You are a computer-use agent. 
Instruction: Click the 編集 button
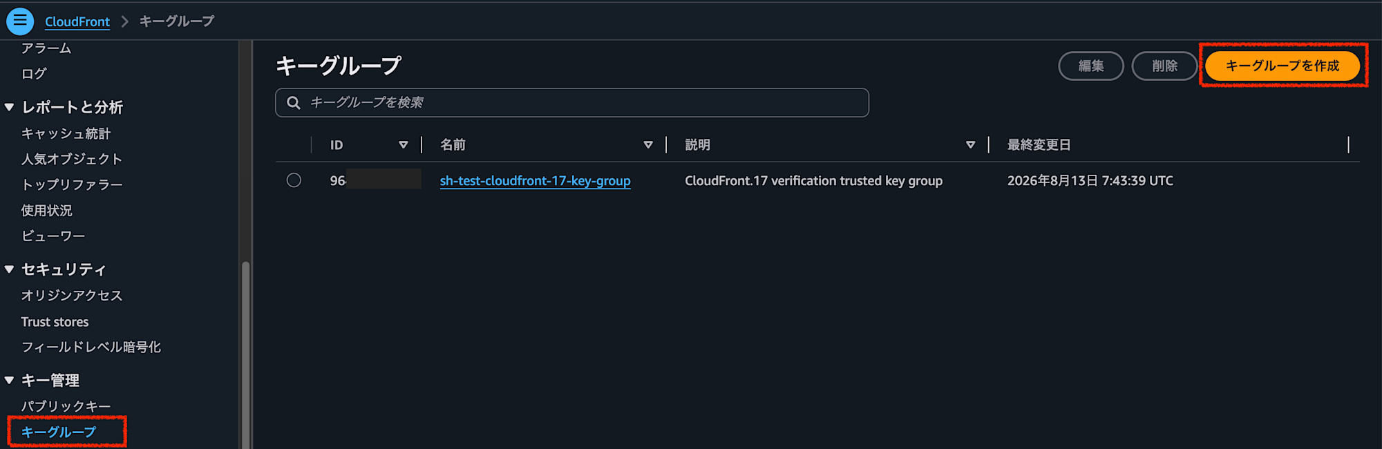pos(1091,66)
